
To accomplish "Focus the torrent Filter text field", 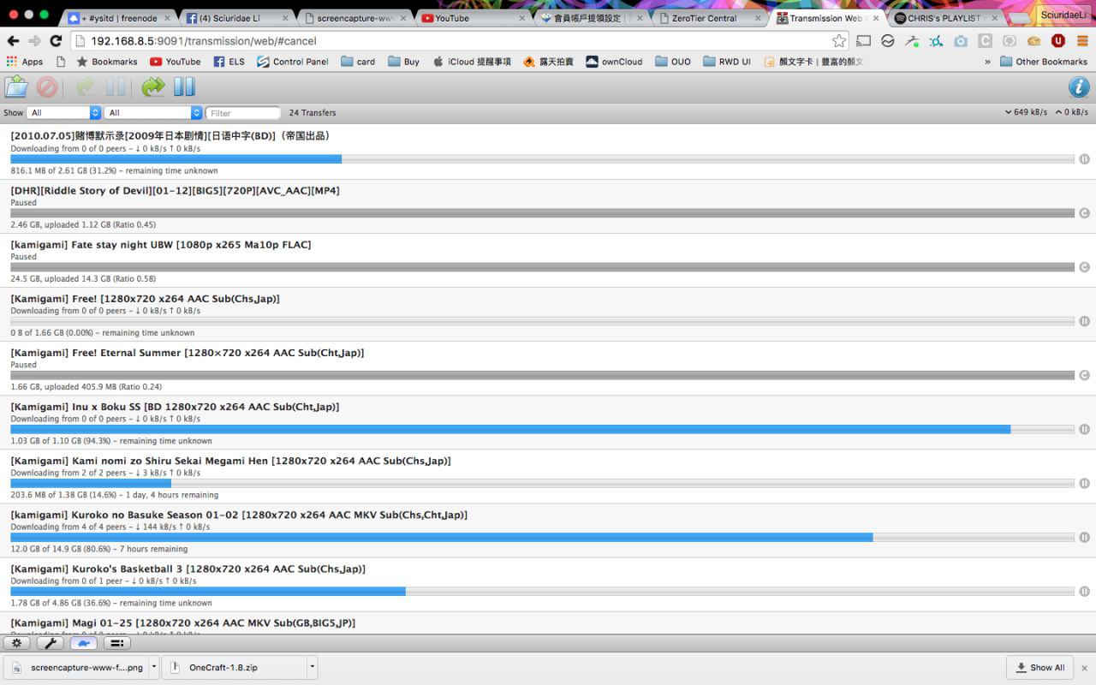I will click(x=243, y=113).
